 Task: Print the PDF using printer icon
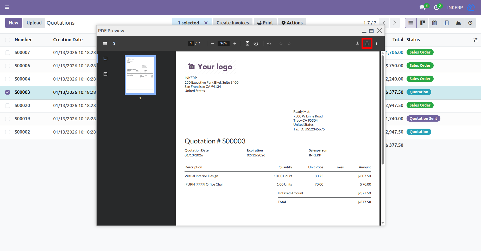(367, 43)
